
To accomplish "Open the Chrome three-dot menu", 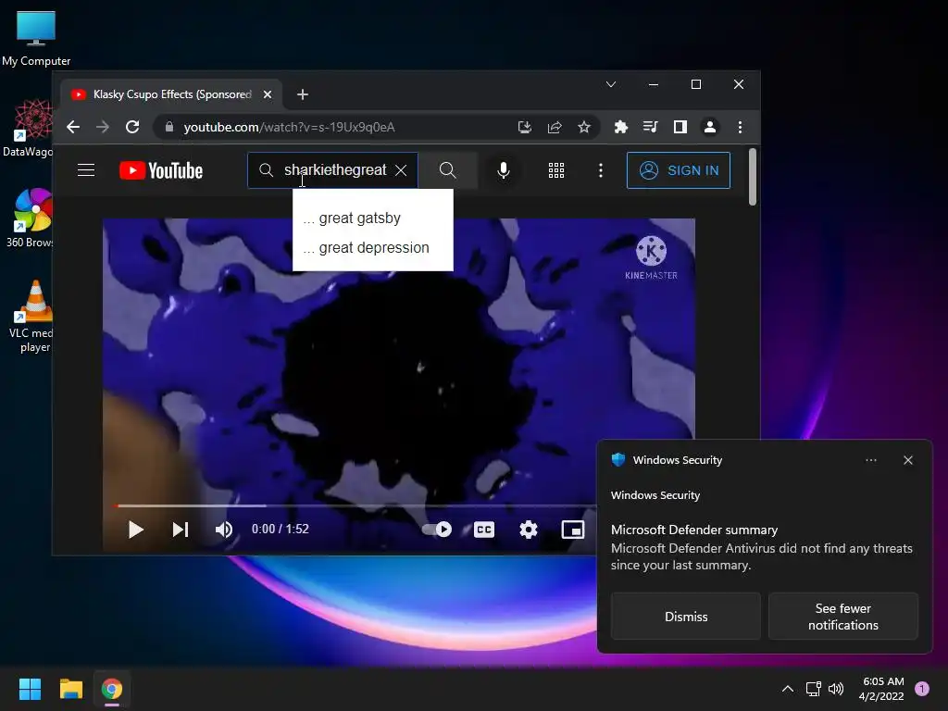I will (740, 127).
